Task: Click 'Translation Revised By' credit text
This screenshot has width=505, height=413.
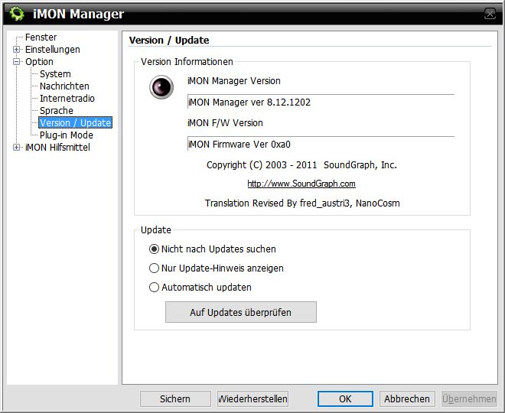Action: click(x=302, y=203)
